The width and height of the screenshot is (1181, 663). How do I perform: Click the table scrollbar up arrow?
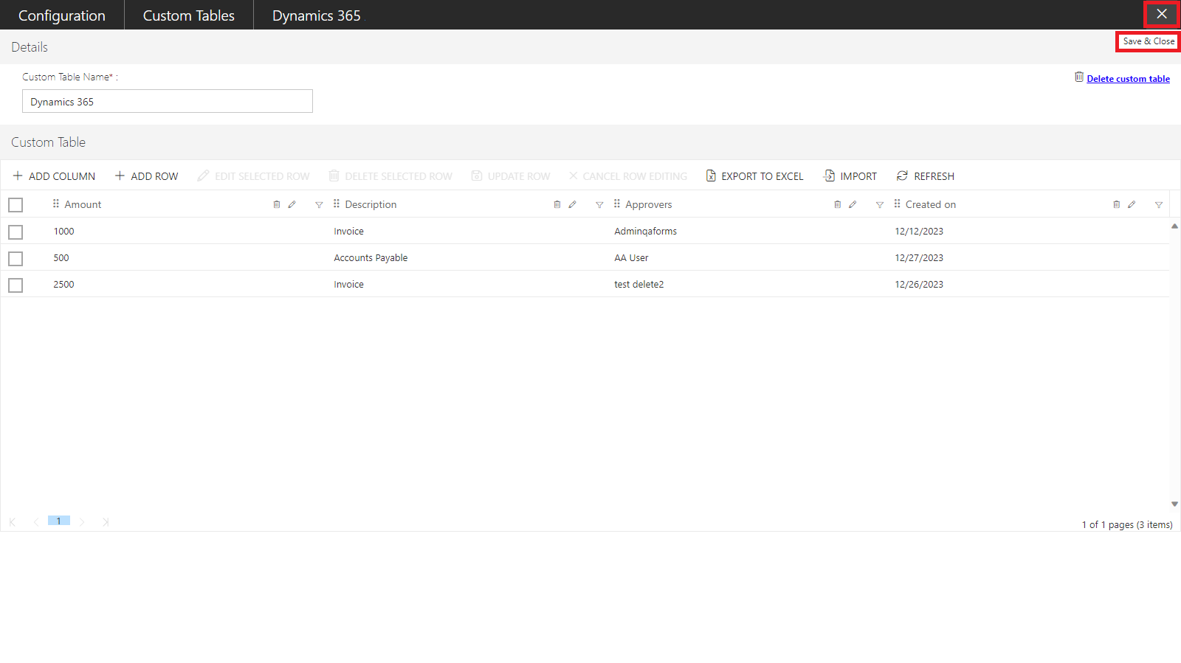(x=1174, y=226)
